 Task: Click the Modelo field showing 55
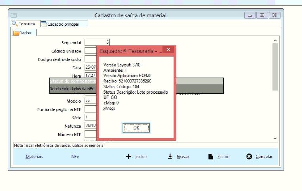coord(91,101)
